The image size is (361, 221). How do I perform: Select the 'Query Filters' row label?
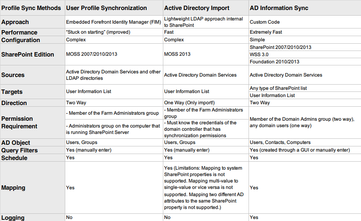pos(32,150)
